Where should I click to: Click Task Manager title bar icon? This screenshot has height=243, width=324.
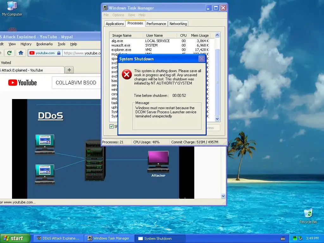[x=105, y=8]
